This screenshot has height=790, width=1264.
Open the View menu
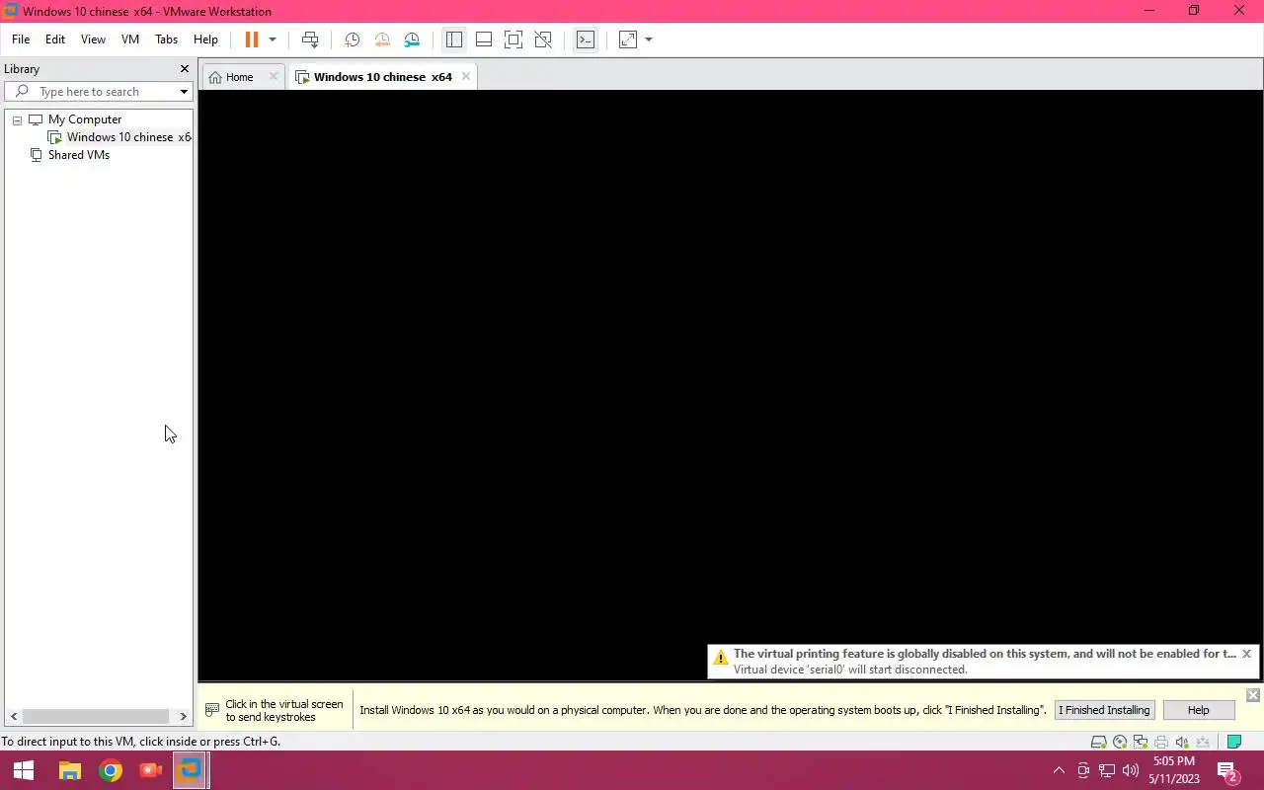pos(93,39)
